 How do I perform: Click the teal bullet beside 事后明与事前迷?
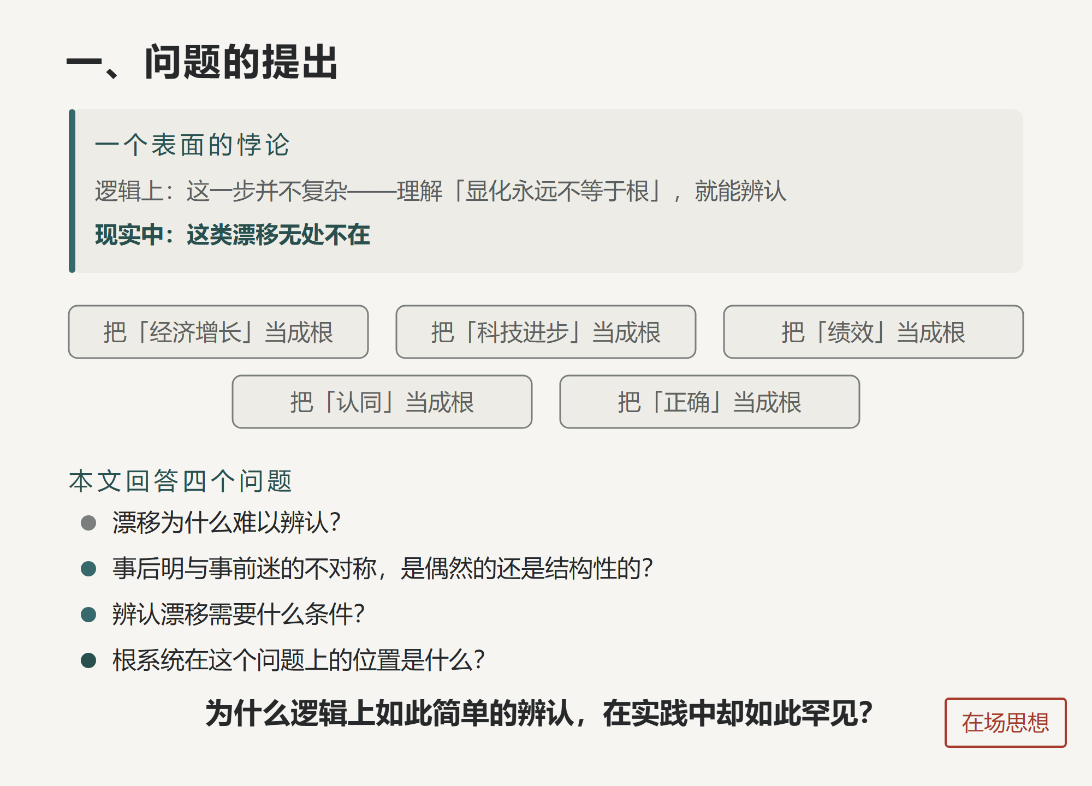[x=88, y=569]
